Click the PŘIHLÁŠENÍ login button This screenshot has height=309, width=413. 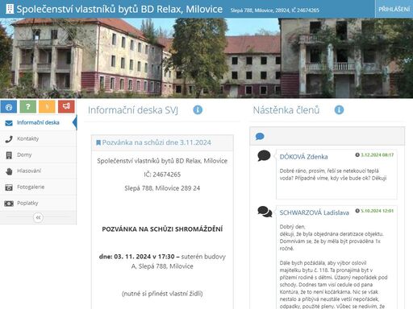pos(394,9)
